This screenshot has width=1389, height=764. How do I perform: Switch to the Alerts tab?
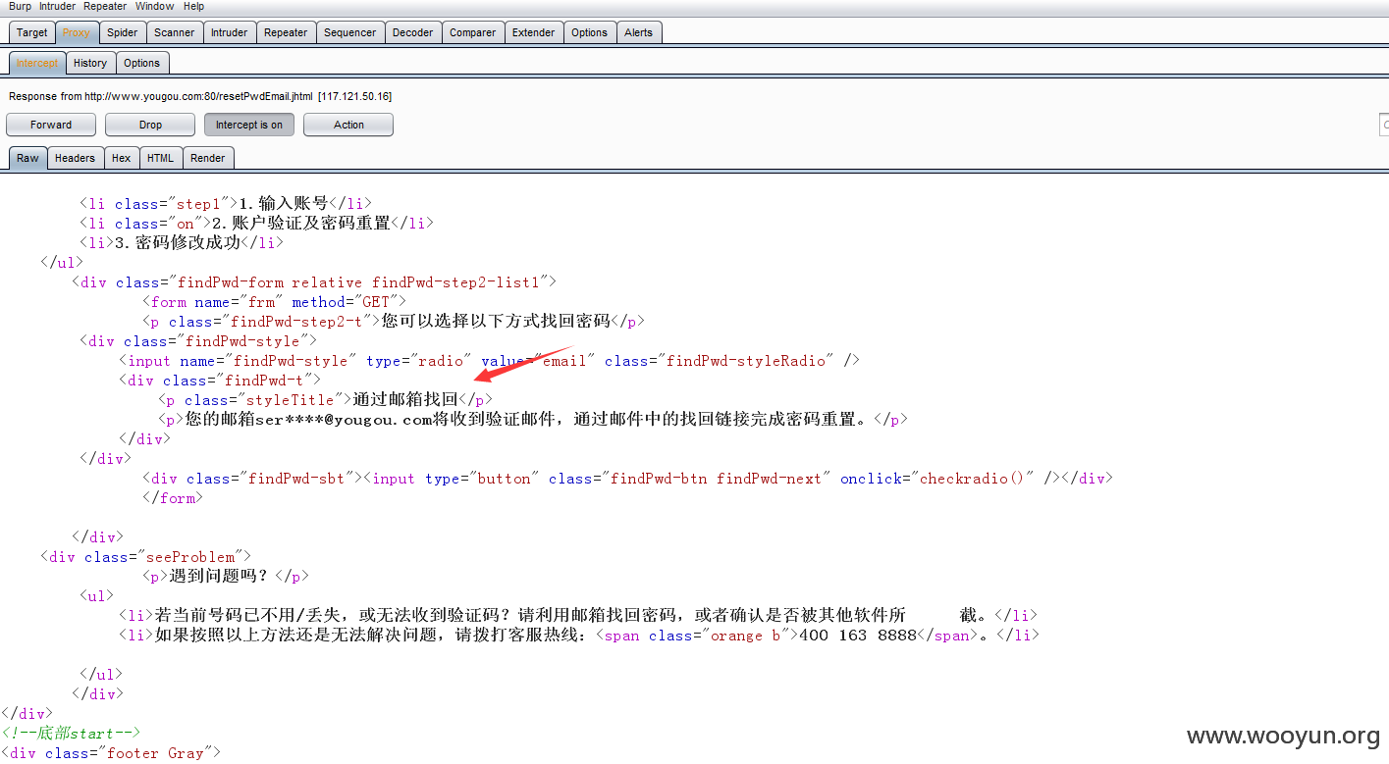pyautogui.click(x=639, y=32)
